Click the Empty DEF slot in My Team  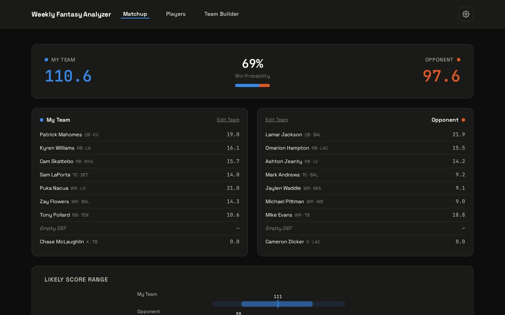pyautogui.click(x=140, y=228)
